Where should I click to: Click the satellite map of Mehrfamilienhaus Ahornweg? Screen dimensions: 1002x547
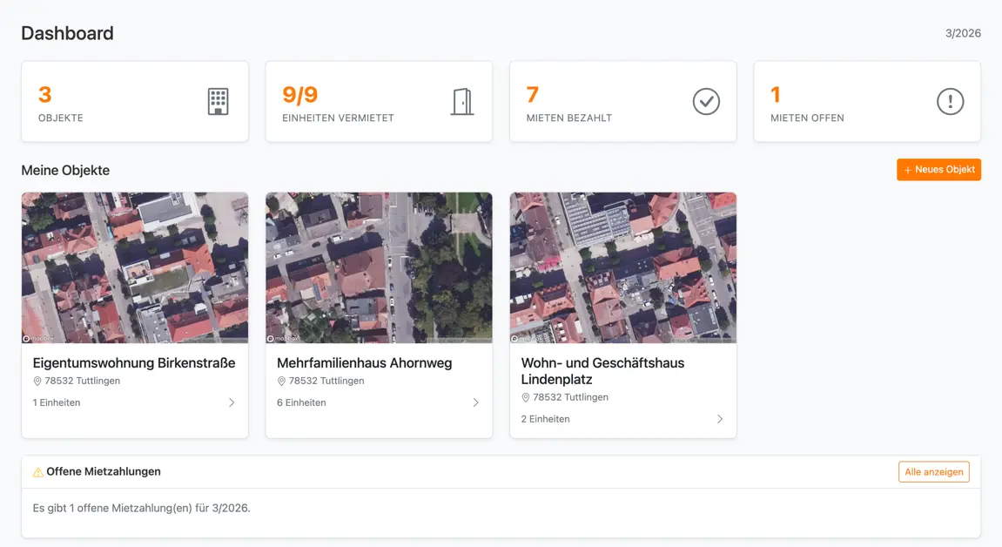pos(379,267)
